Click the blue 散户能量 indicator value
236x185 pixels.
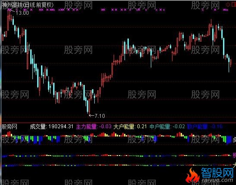click(x=205, y=127)
